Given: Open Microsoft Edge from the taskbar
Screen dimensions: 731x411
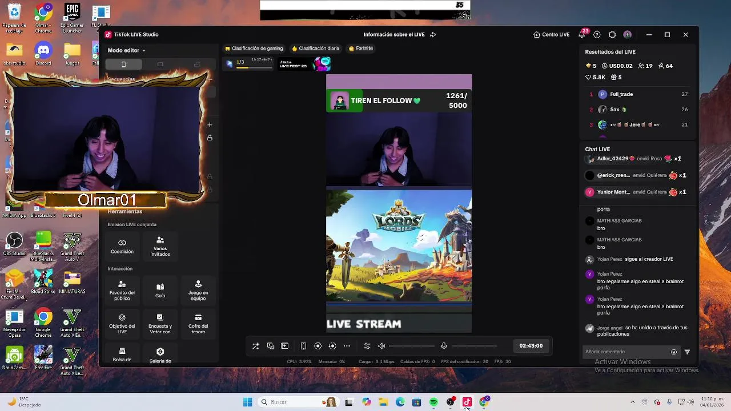Looking at the screenshot, I should [400, 402].
